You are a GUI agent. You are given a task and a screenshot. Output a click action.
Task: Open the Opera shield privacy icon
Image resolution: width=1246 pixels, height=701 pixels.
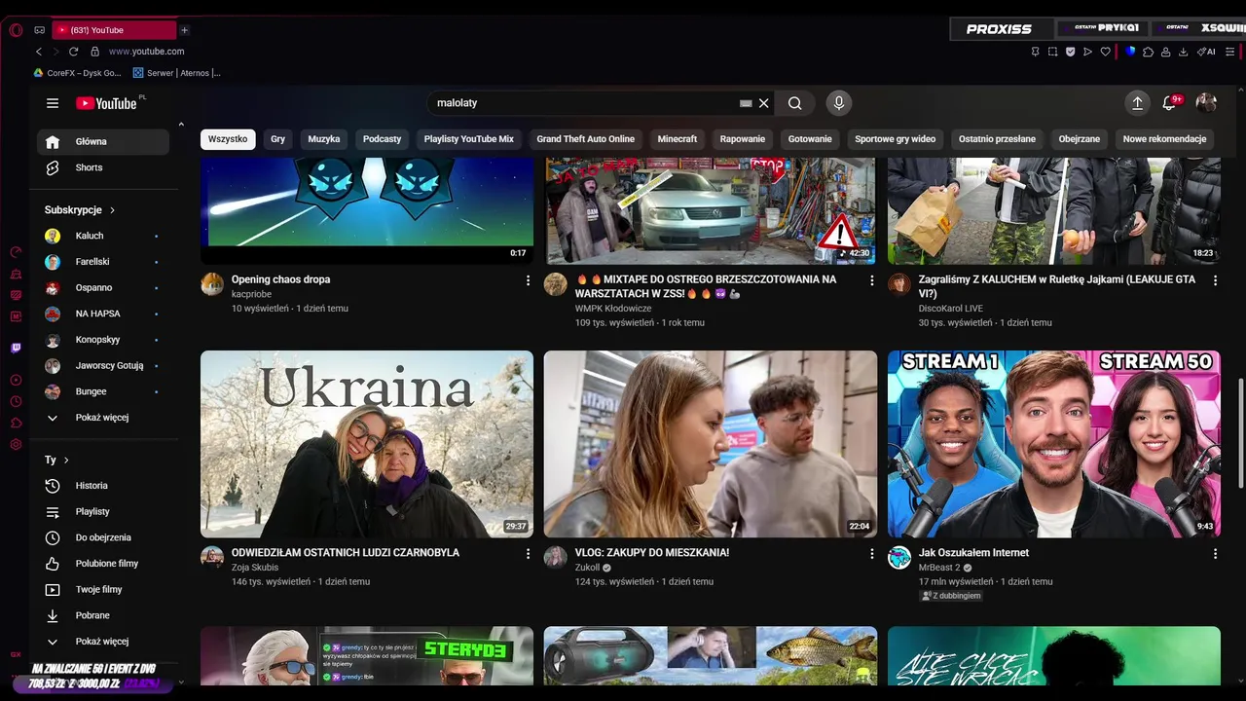click(1070, 52)
